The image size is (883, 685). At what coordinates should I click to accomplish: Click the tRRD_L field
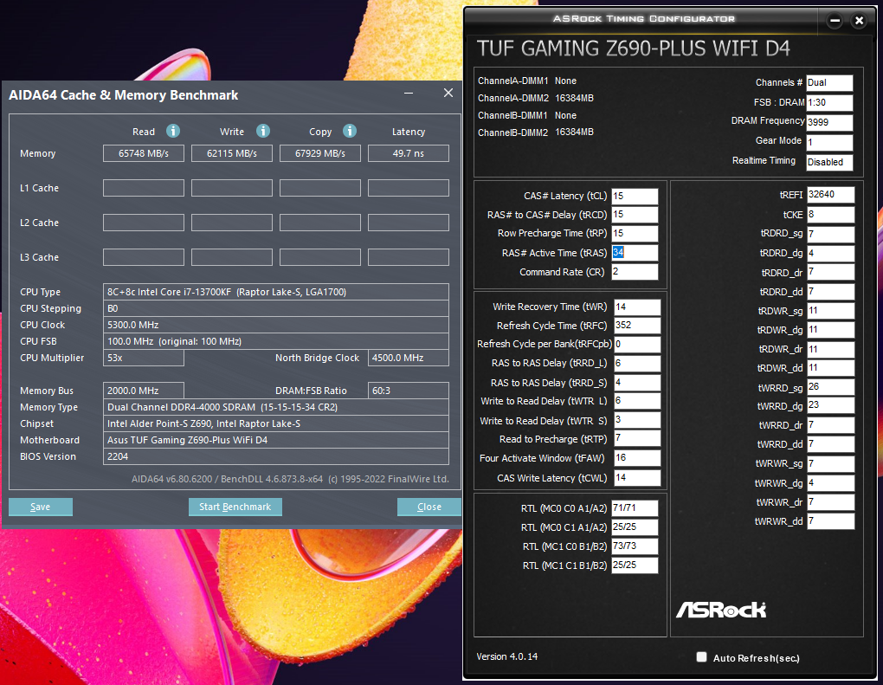tap(637, 364)
